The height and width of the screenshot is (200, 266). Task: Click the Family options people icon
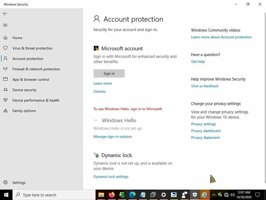(x=5, y=111)
